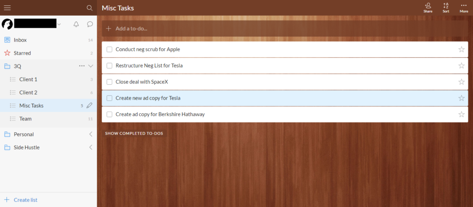Open notifications bell icon

pyautogui.click(x=76, y=24)
